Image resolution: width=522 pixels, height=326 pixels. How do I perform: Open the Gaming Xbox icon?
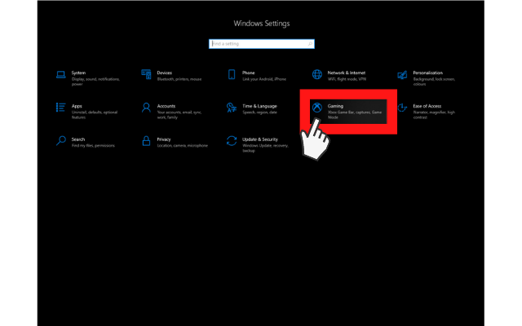(x=317, y=108)
